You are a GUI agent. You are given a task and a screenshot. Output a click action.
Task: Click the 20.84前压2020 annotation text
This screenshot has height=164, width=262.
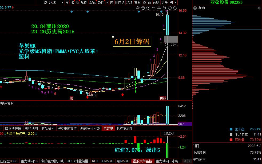pos(50,26)
